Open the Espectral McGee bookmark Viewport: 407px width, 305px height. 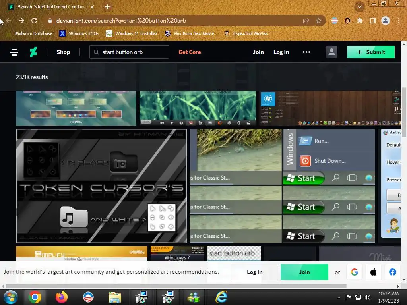(x=246, y=33)
